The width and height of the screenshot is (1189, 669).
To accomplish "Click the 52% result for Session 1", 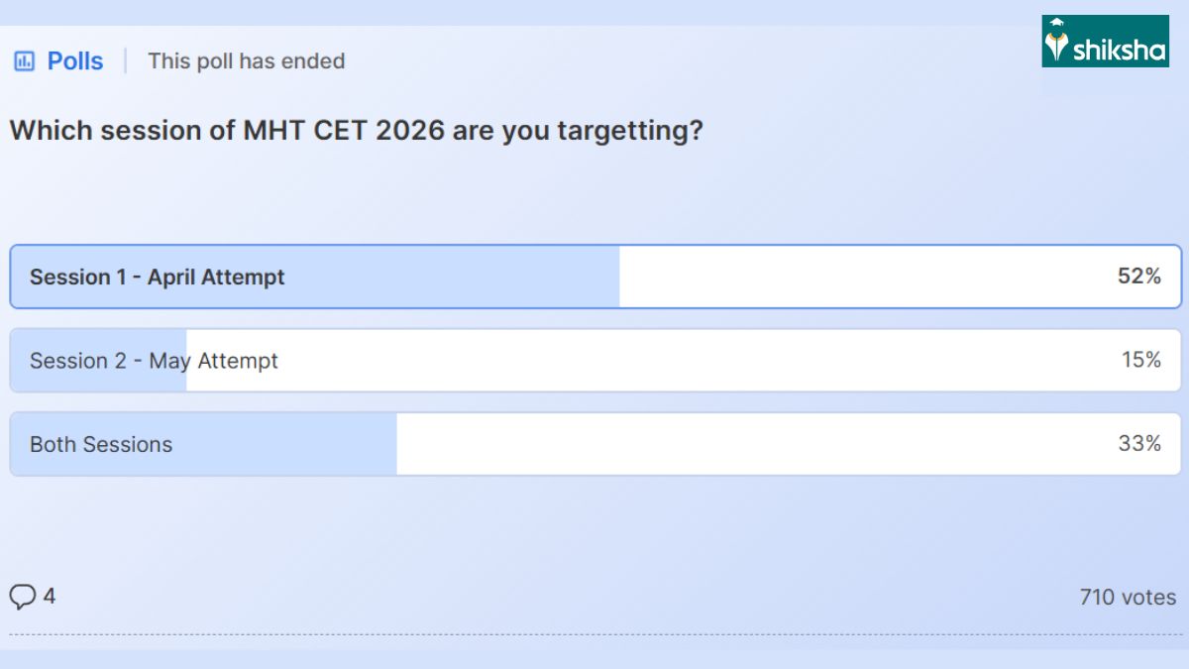I will [x=1139, y=277].
